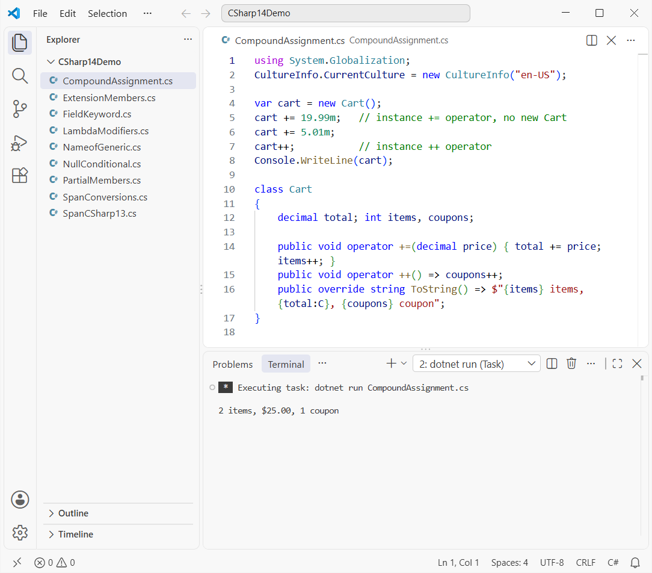Click 'Executing task: dotnet run' terminal line
The height and width of the screenshot is (573, 652).
(x=353, y=388)
